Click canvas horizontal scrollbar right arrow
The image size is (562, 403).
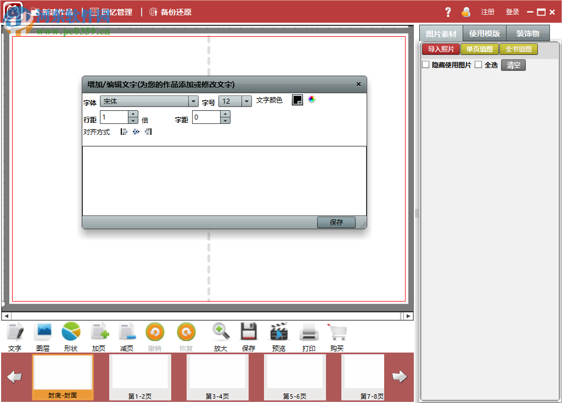click(x=408, y=316)
